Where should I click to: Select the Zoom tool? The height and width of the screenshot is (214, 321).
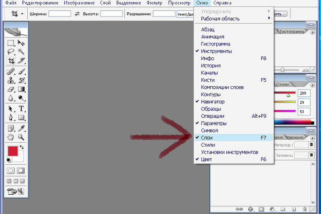[x=21, y=137]
